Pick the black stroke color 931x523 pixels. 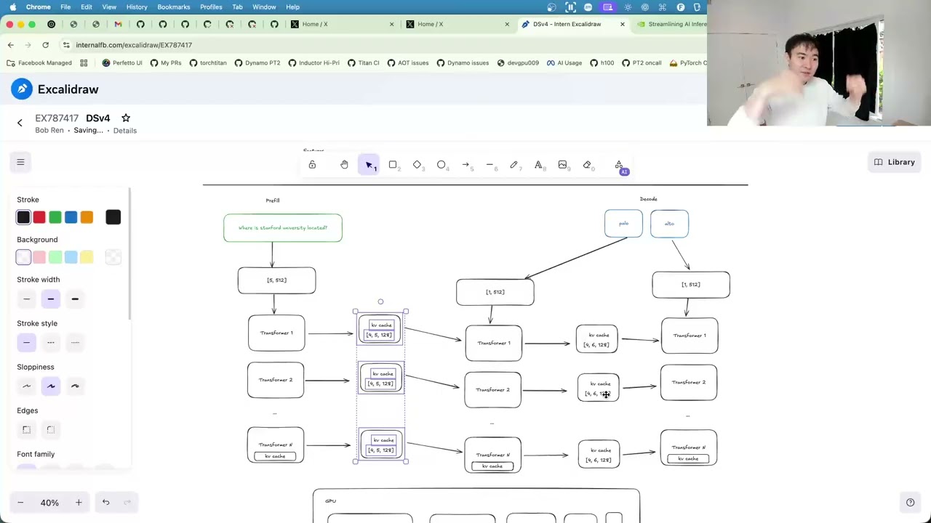(x=23, y=217)
